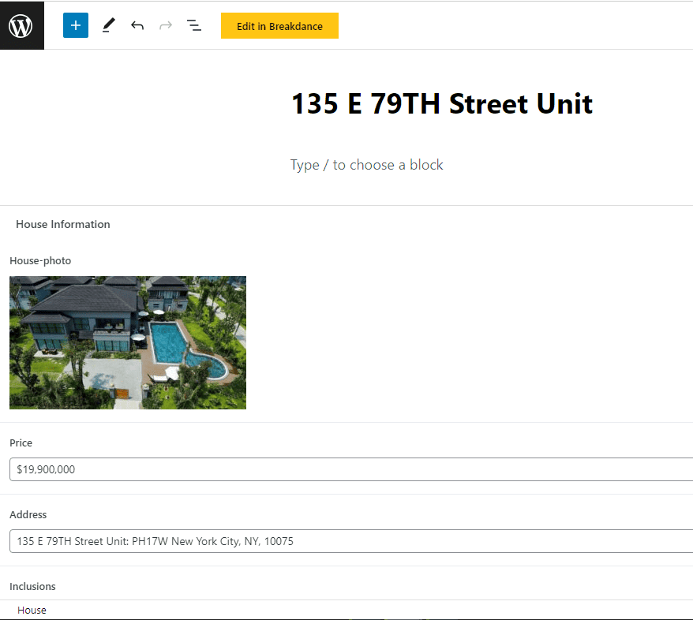Open the Document Overview list view
This screenshot has height=620, width=693.
click(194, 25)
